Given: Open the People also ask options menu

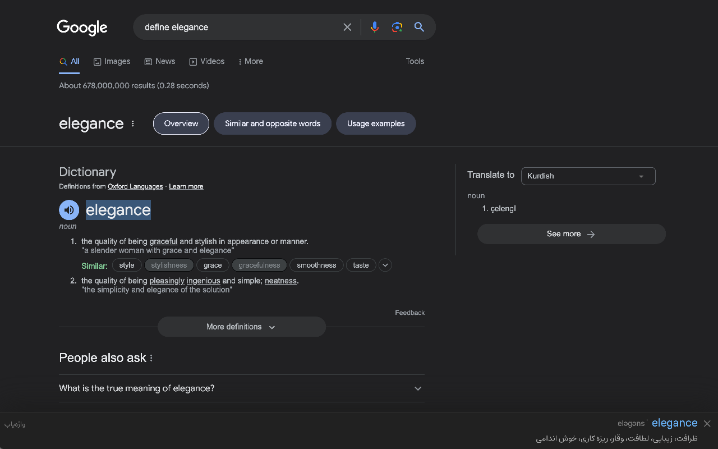Looking at the screenshot, I should click(151, 358).
